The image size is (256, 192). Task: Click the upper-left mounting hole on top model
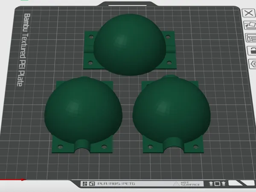pyautogui.click(x=91, y=37)
